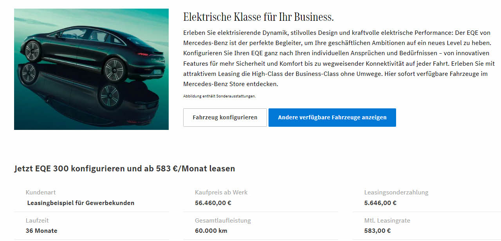Click the Fahrzeug konfigurieren button
This screenshot has width=501, height=241.
click(x=225, y=117)
